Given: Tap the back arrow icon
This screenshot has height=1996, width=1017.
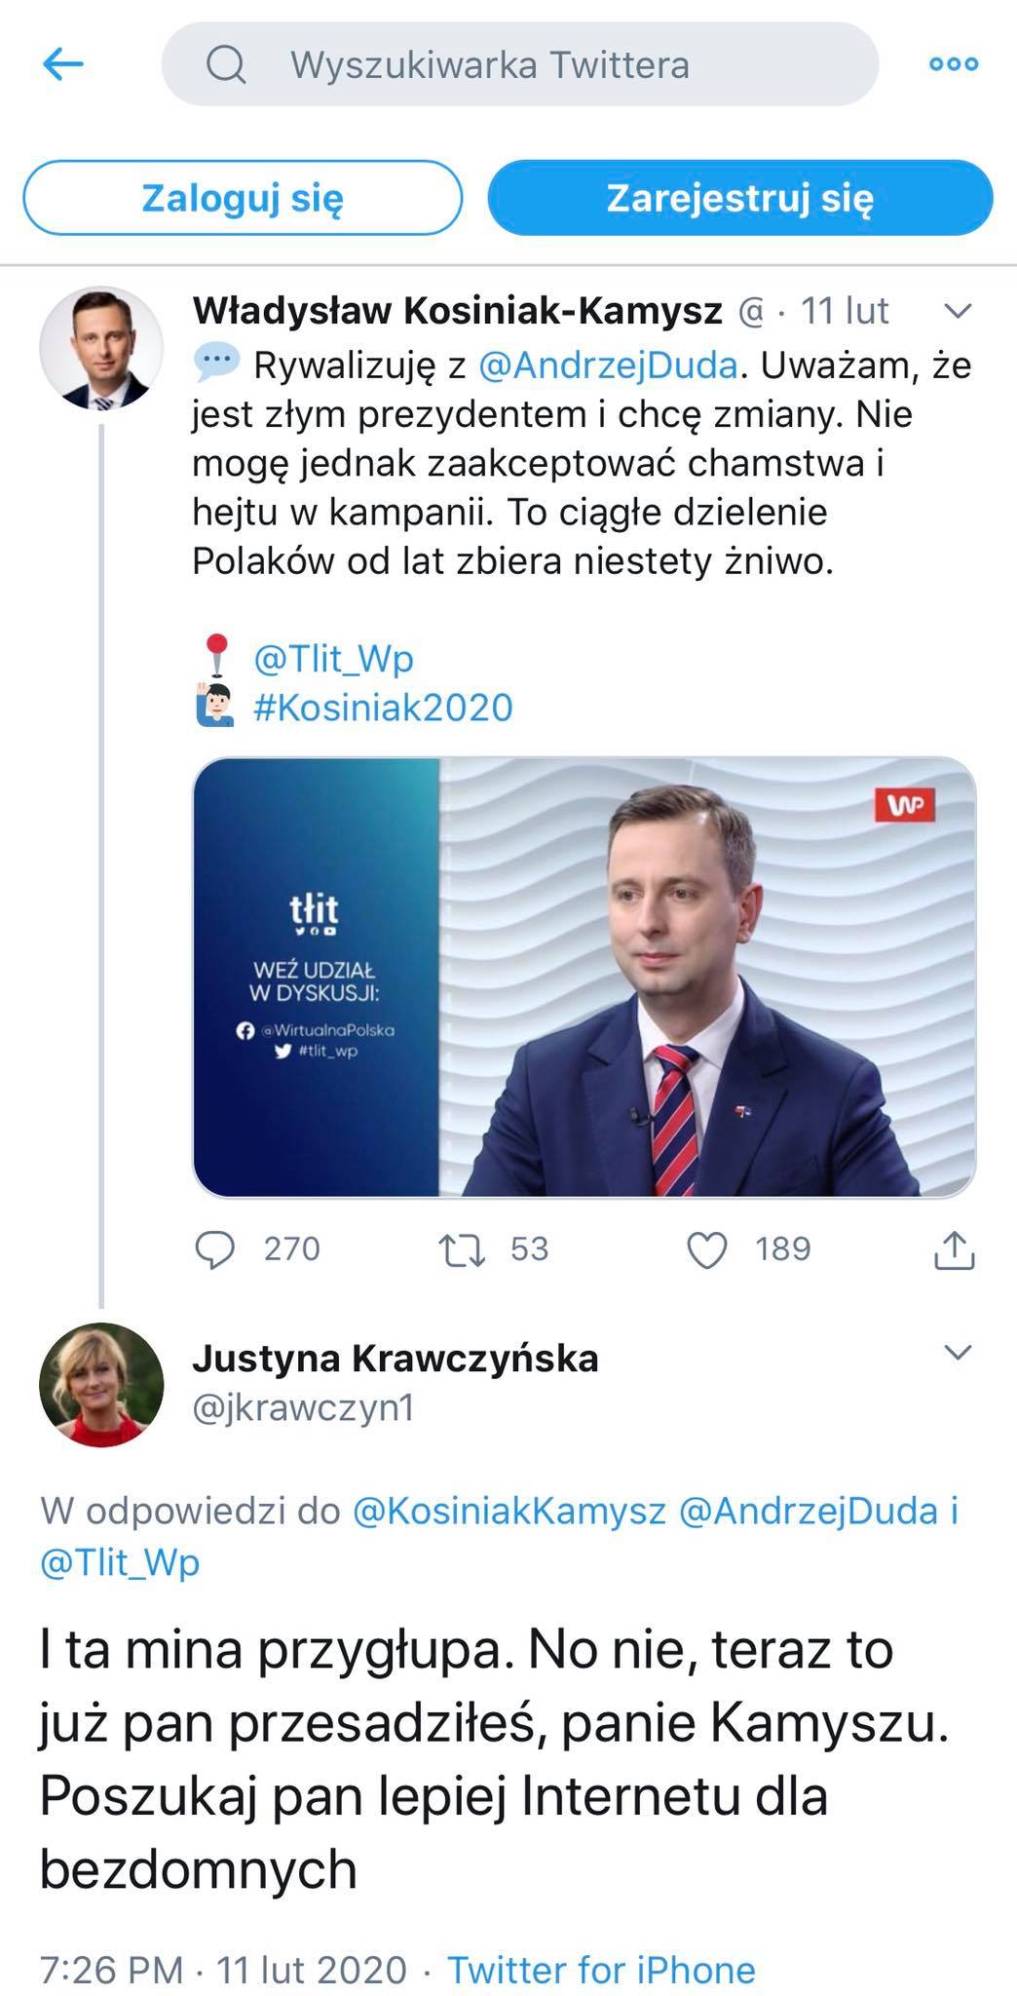Looking at the screenshot, I should [63, 65].
